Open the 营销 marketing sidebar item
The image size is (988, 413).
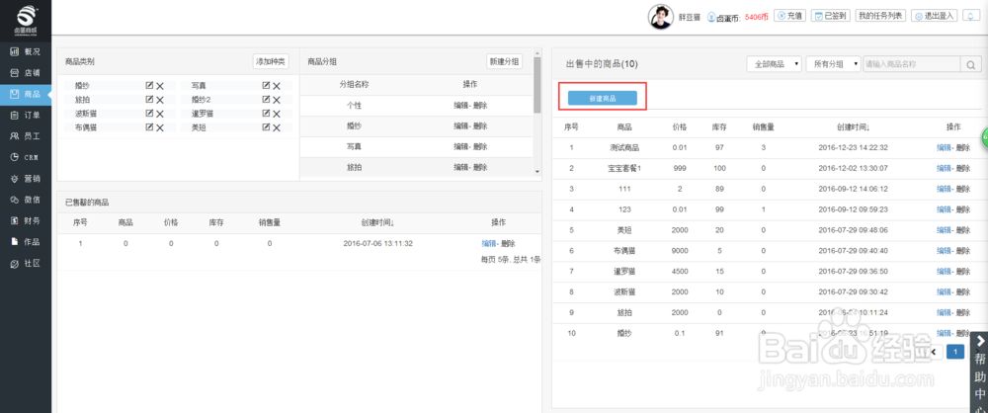tap(26, 179)
